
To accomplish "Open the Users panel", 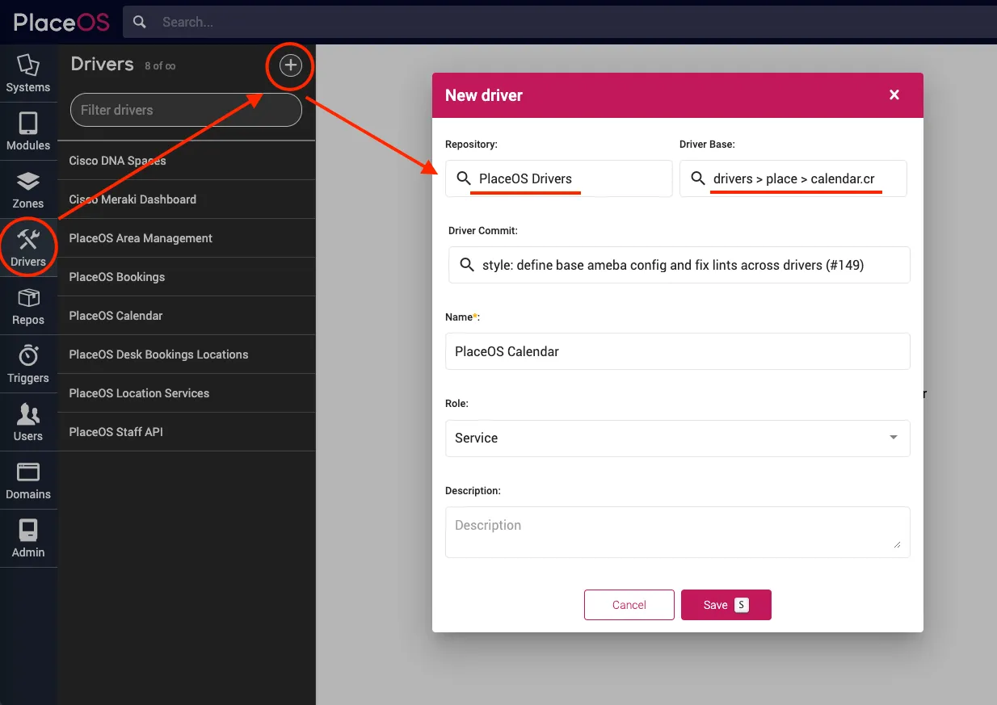I will click(28, 421).
